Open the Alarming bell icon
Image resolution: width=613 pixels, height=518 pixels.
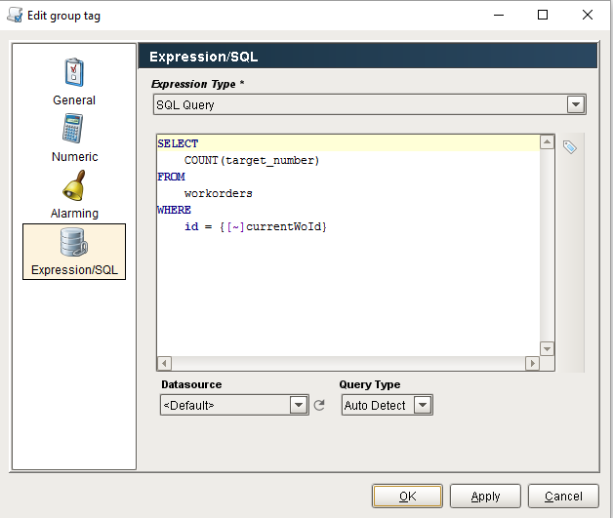[x=74, y=185]
